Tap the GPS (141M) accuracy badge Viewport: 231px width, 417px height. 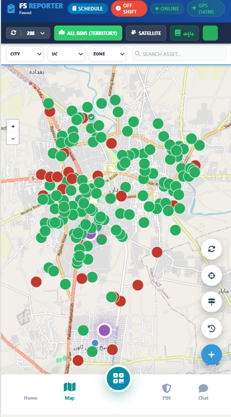click(x=206, y=8)
